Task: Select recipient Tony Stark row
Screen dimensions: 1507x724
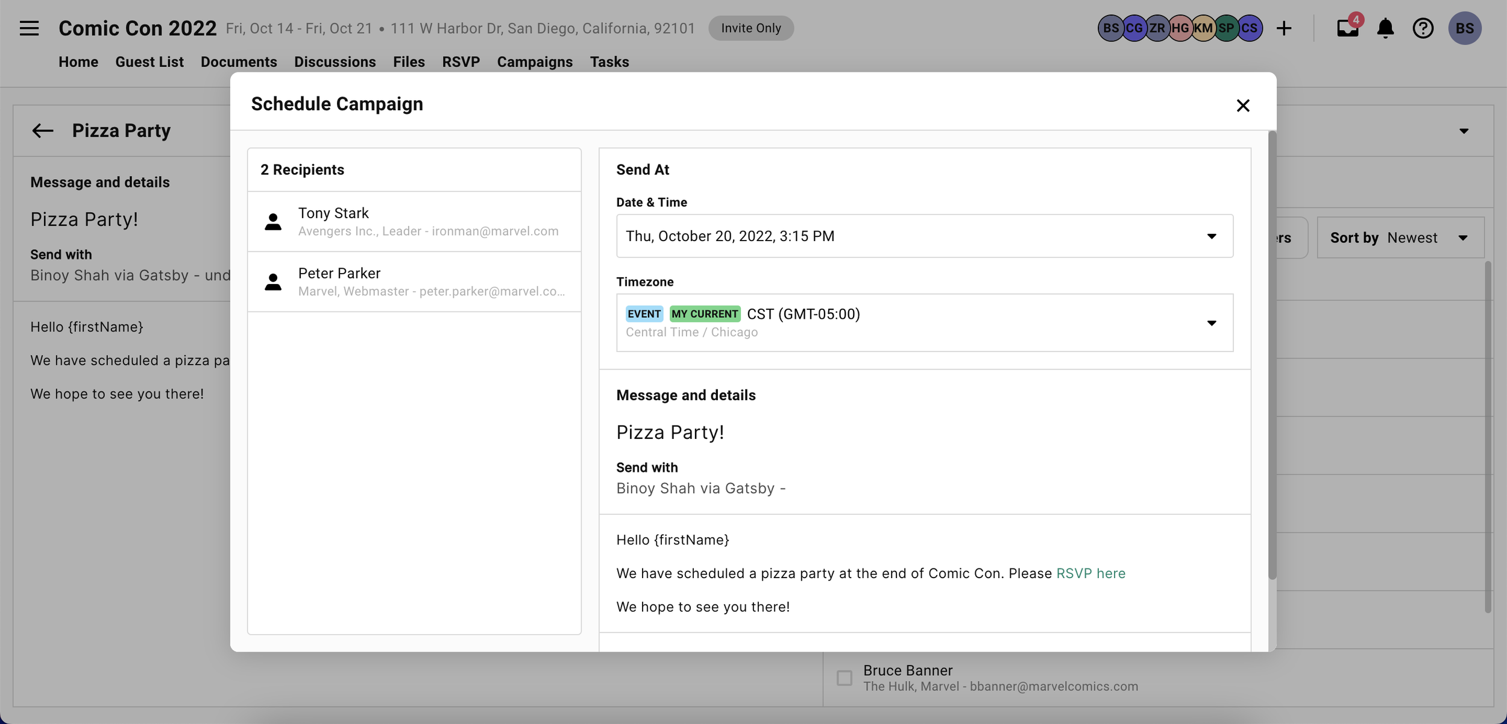Action: (x=414, y=222)
